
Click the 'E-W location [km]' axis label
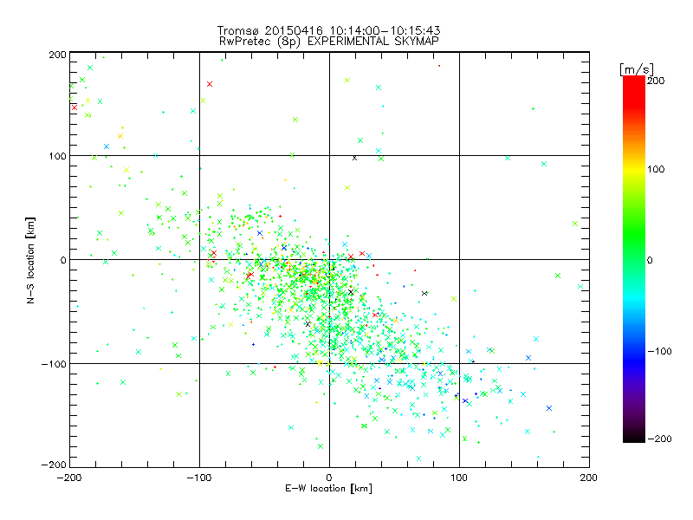pyautogui.click(x=329, y=489)
